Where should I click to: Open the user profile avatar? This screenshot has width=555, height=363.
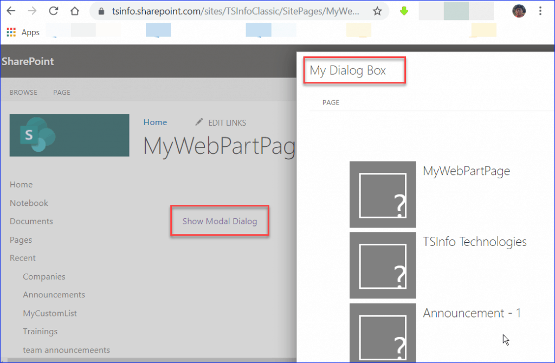[519, 11]
